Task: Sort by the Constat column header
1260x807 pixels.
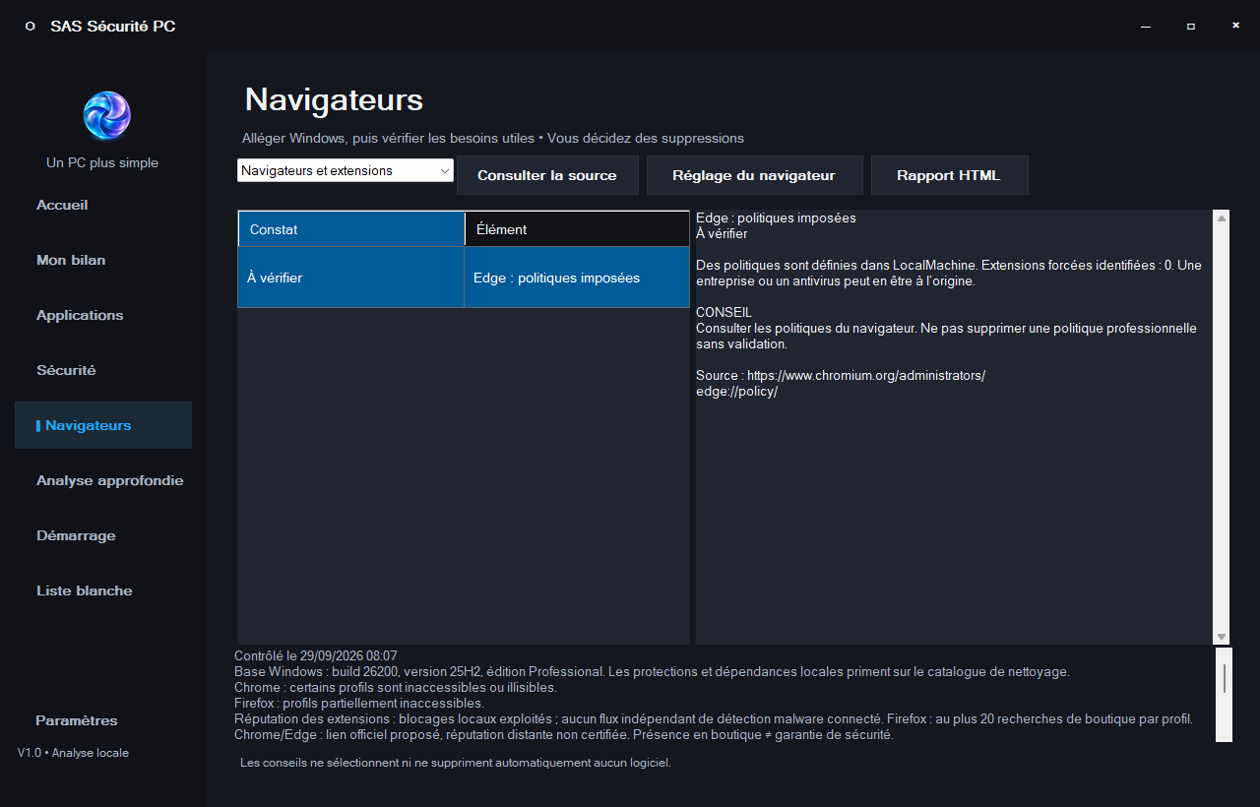Action: (x=351, y=229)
